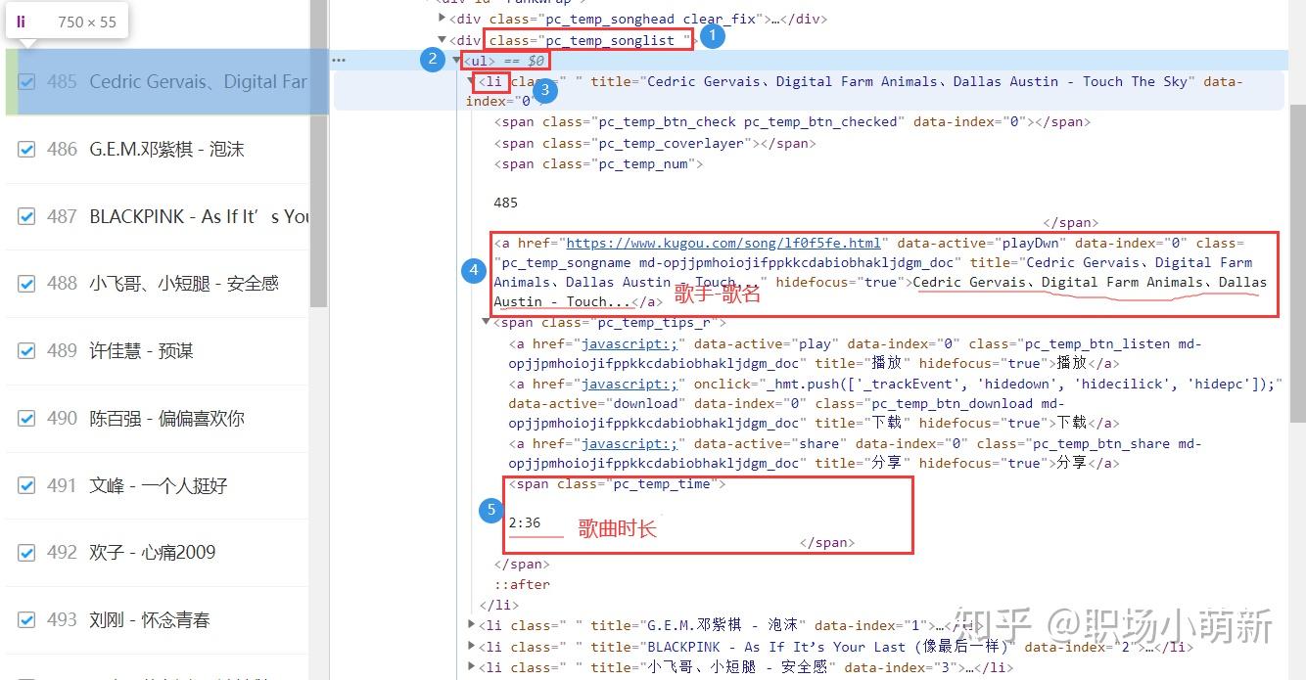Click the ::after pseudo-element line
The height and width of the screenshot is (680, 1306).
(522, 584)
